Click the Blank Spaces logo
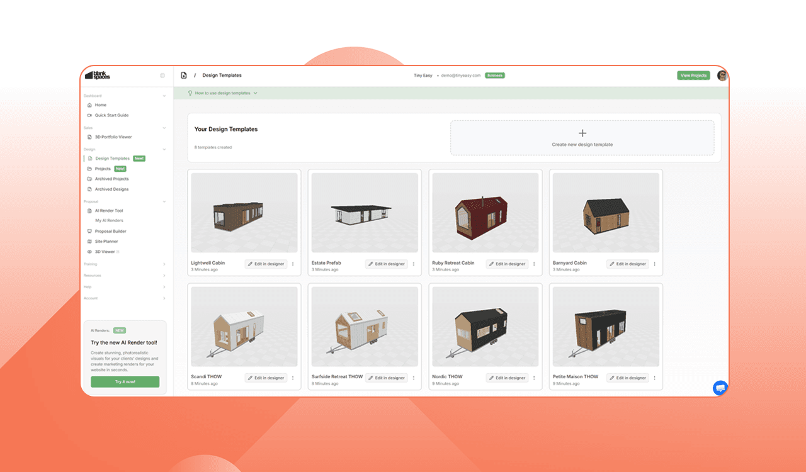Screen dimensions: 806x472 tap(97, 75)
